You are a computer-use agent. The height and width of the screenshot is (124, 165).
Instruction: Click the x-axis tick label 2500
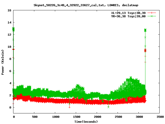118,117
